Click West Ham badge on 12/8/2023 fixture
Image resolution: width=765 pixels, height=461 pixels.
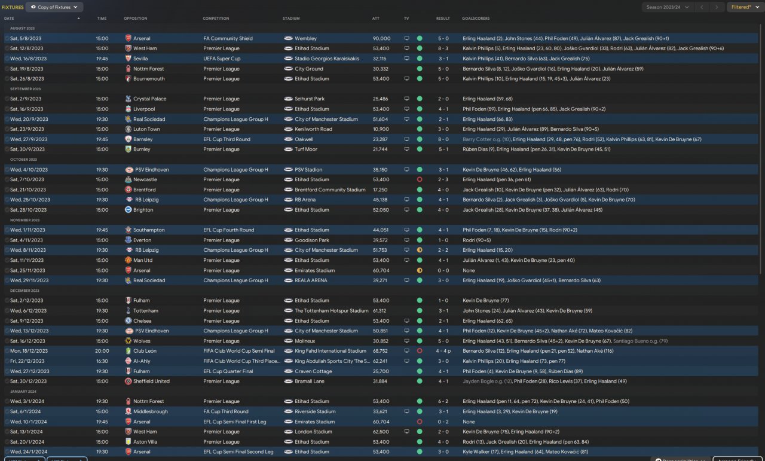click(x=128, y=48)
